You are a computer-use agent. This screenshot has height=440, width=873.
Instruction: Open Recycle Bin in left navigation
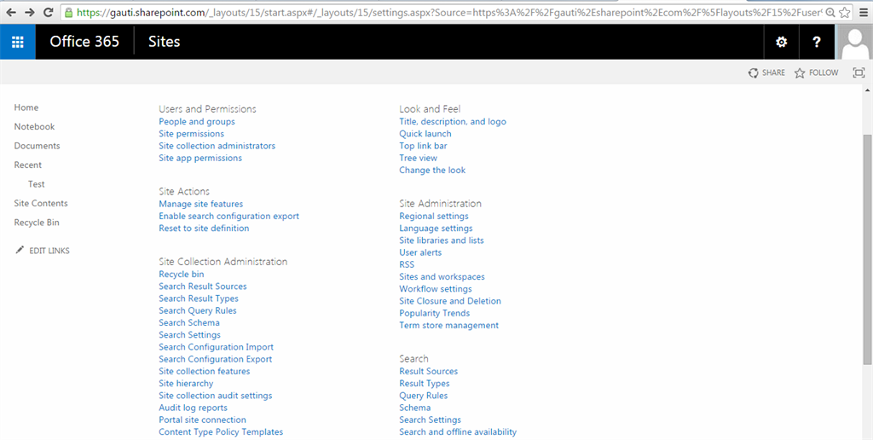point(37,223)
